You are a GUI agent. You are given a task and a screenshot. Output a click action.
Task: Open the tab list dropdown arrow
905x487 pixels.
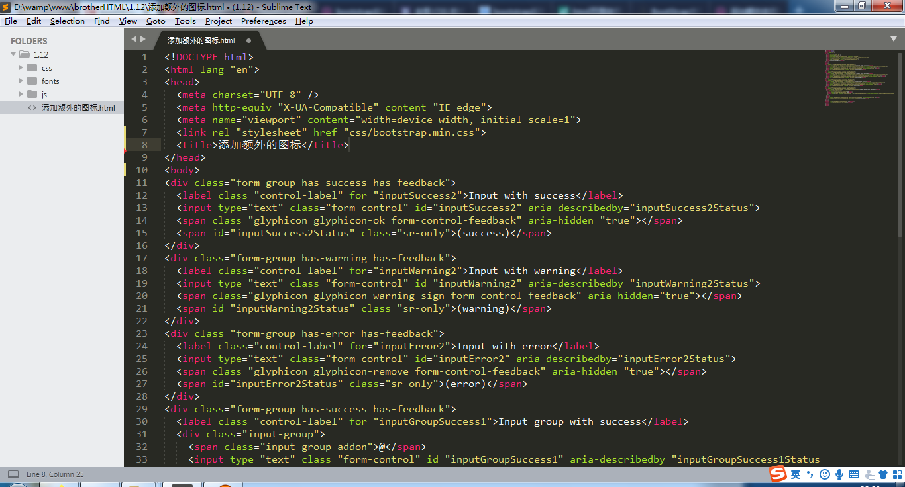click(894, 39)
